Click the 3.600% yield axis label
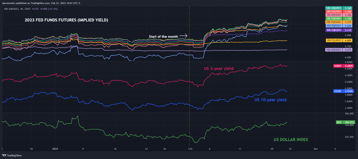 tap(348, 101)
